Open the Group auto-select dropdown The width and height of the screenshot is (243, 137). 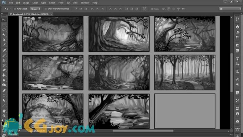pos(35,9)
